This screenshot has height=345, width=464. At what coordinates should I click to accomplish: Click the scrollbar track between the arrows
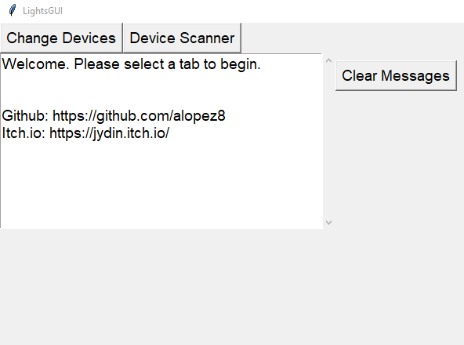pyautogui.click(x=328, y=142)
